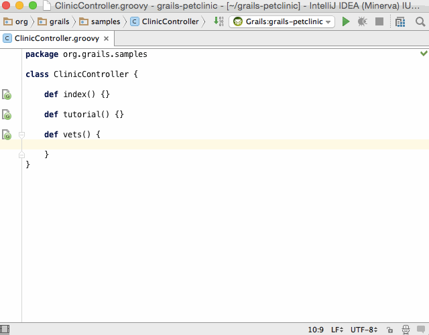429x335 pixels.
Task: Close the ClinicController.groovy tab
Action: point(107,39)
